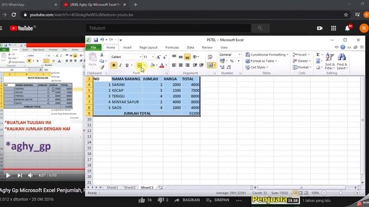Click the video progress bar
The width and height of the screenshot is (369, 207).
pos(43,169)
